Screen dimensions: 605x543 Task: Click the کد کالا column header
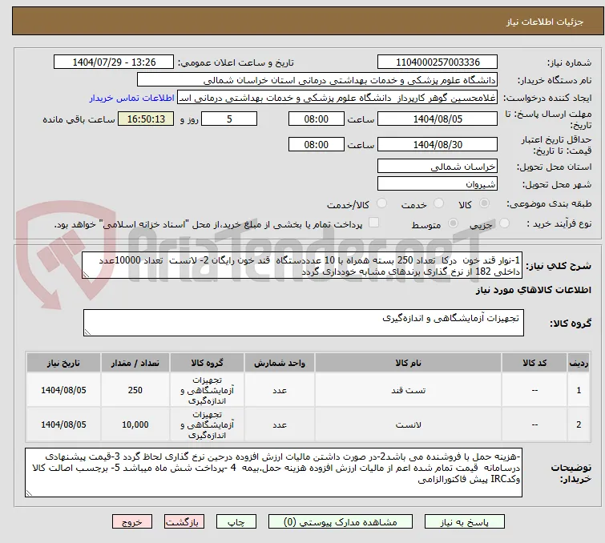point(534,363)
